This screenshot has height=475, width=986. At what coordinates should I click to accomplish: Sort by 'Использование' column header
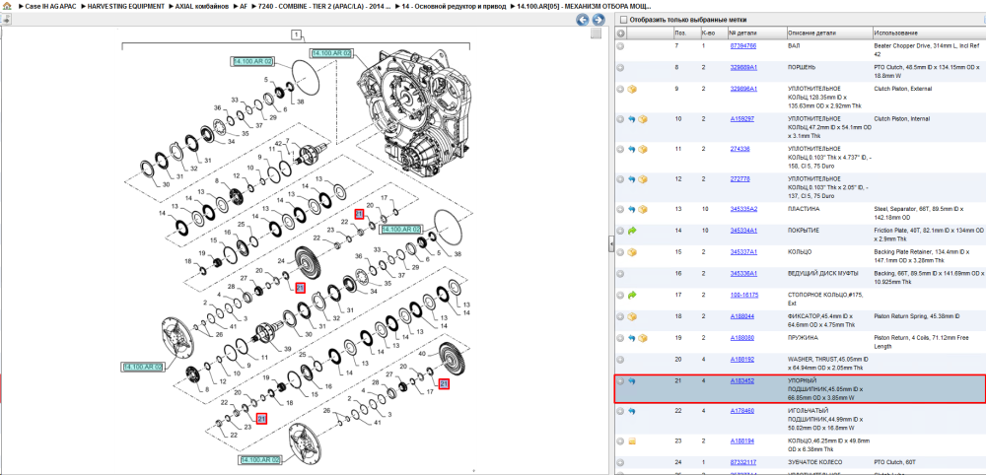928,33
